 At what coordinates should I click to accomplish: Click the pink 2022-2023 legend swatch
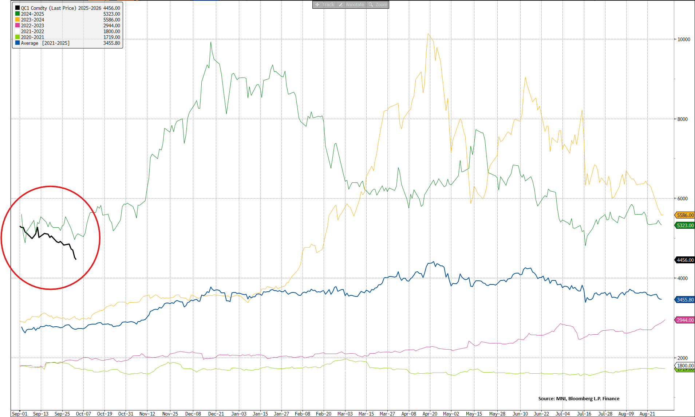coord(17,25)
